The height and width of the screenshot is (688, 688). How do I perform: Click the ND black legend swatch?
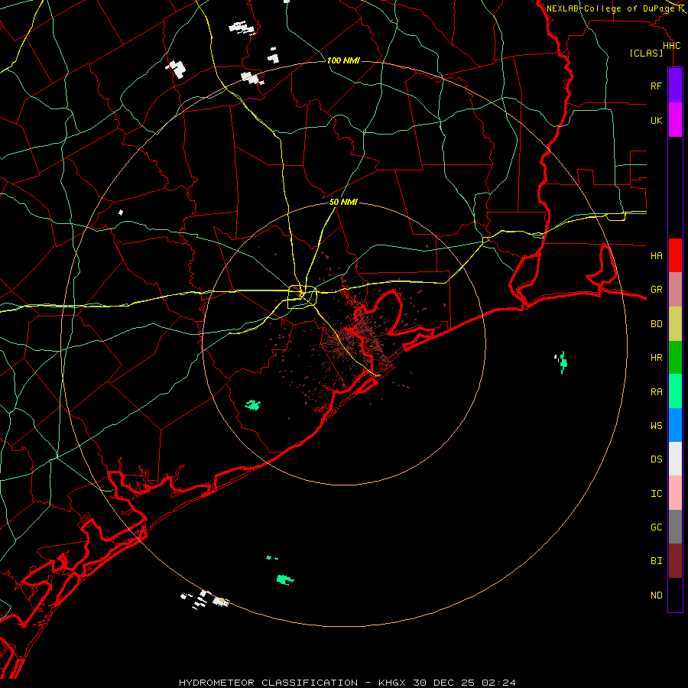click(x=675, y=595)
